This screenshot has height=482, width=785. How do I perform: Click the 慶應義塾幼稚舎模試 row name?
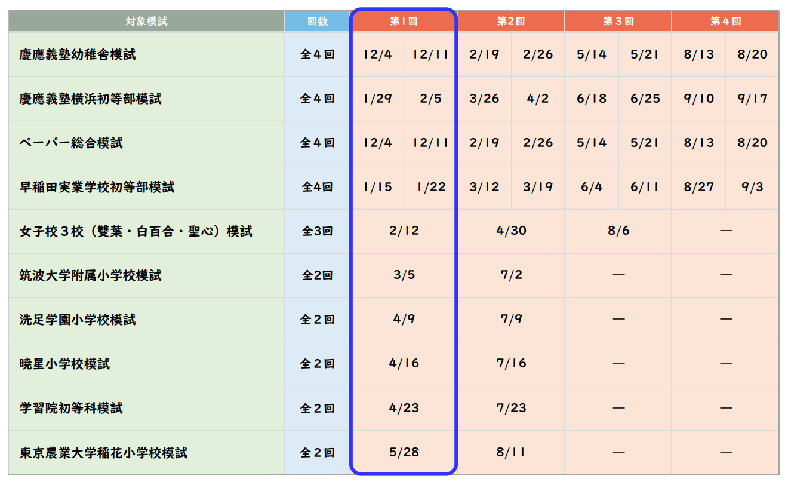coord(78,54)
